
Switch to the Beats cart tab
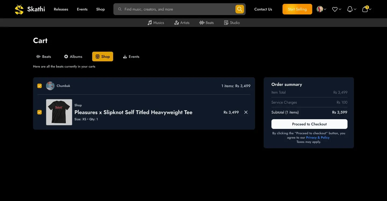44,57
